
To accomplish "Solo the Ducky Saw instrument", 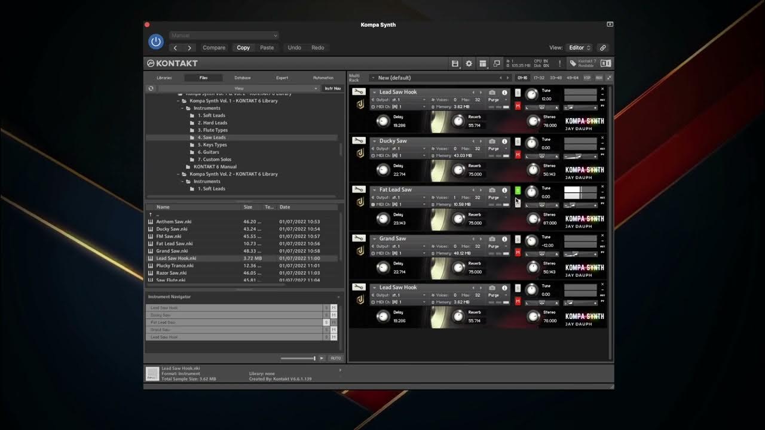I will click(518, 142).
